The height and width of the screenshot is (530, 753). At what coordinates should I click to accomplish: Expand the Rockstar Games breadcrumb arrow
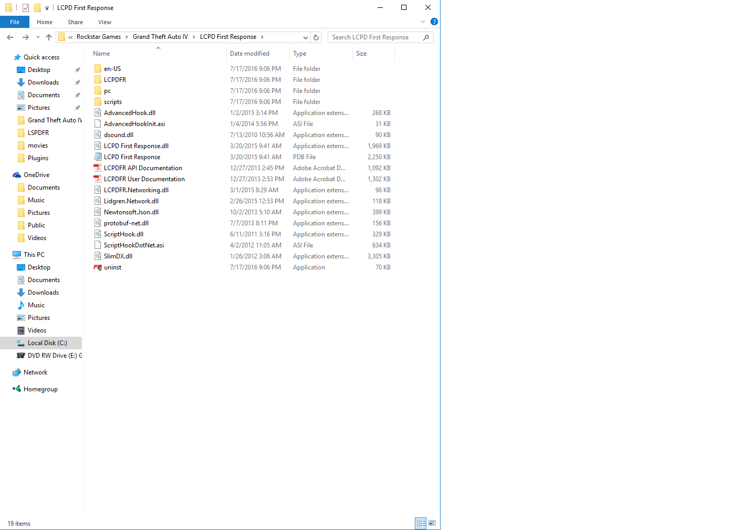point(127,37)
